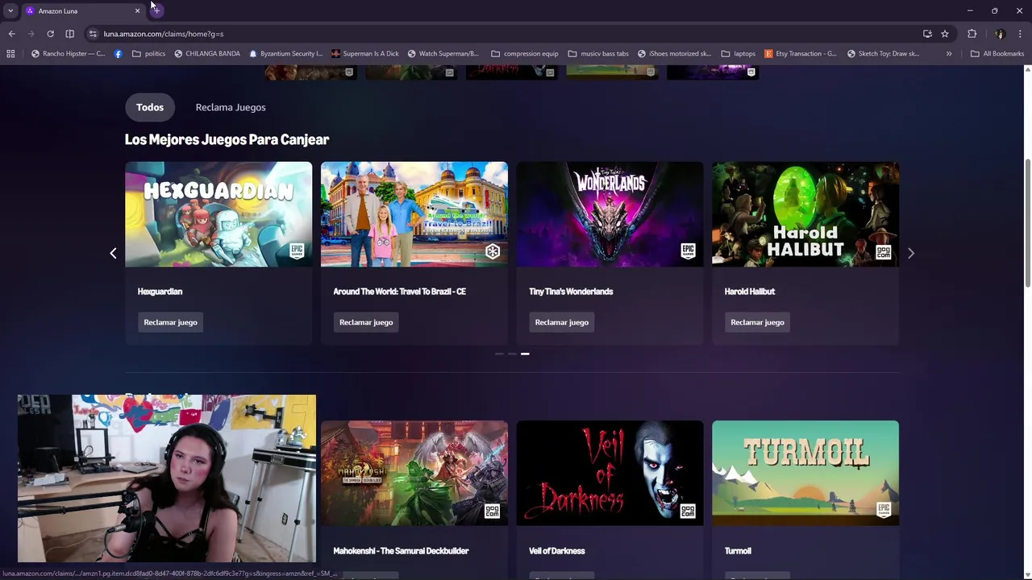The width and height of the screenshot is (1032, 580).
Task: Open a new tab with the plus icon
Action: click(x=156, y=10)
